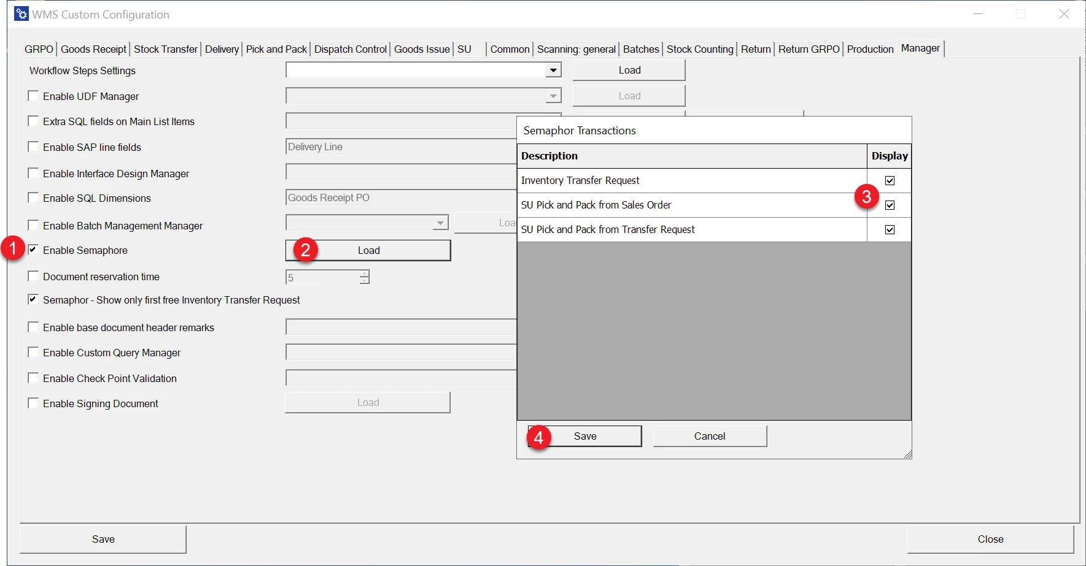Click the Delivery Line input field
The image size is (1086, 566).
399,147
